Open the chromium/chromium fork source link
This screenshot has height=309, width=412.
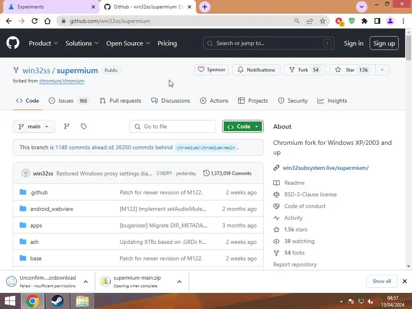click(x=62, y=81)
